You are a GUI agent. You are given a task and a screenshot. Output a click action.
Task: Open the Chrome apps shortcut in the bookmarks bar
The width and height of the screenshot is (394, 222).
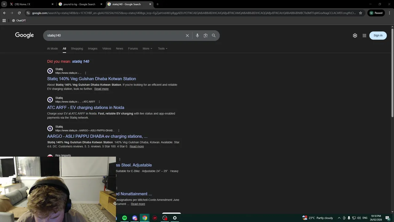click(x=4, y=20)
